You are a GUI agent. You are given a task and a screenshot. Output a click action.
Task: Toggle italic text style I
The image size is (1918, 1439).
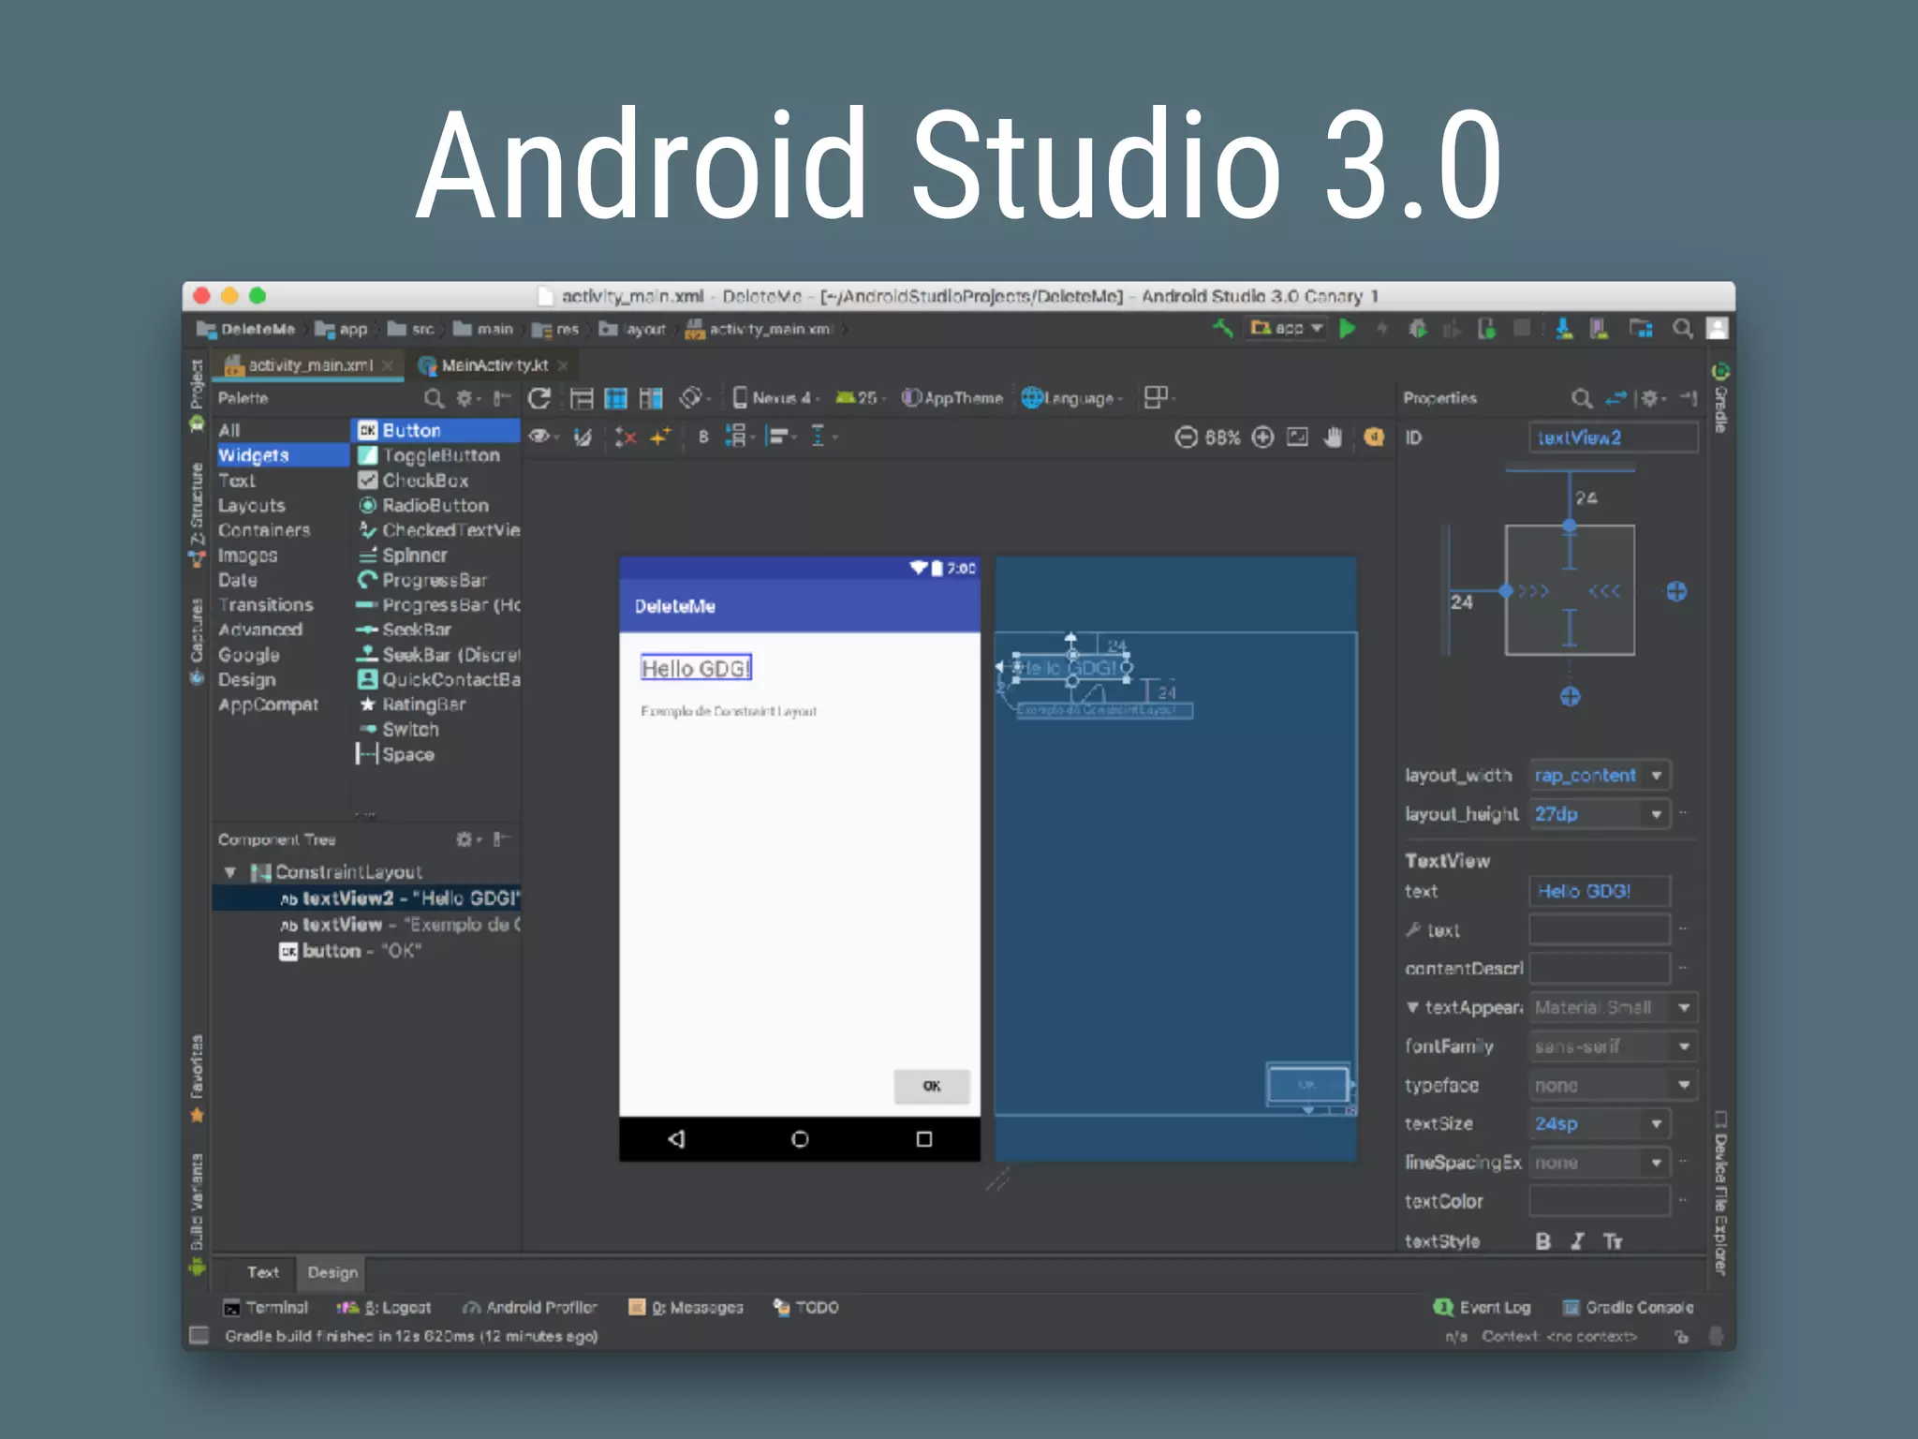[x=1578, y=1241]
